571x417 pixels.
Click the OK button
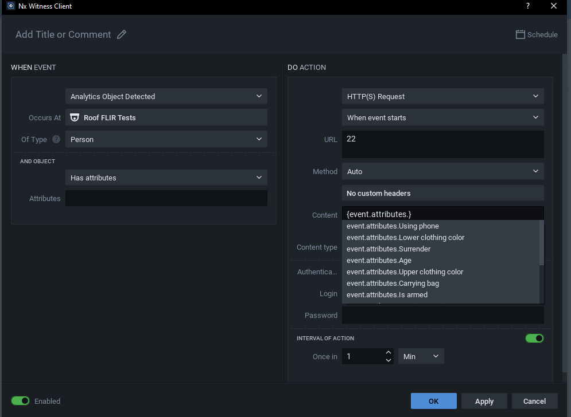pyautogui.click(x=434, y=401)
